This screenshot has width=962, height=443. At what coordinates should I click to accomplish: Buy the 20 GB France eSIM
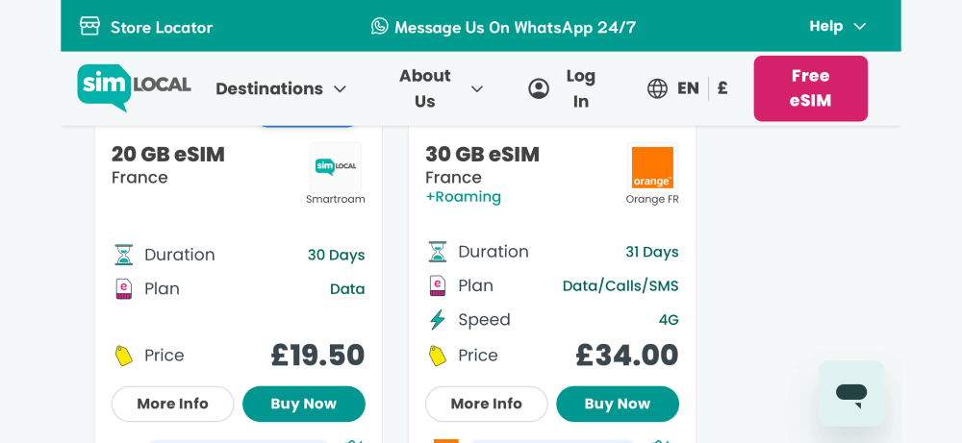pos(303,404)
